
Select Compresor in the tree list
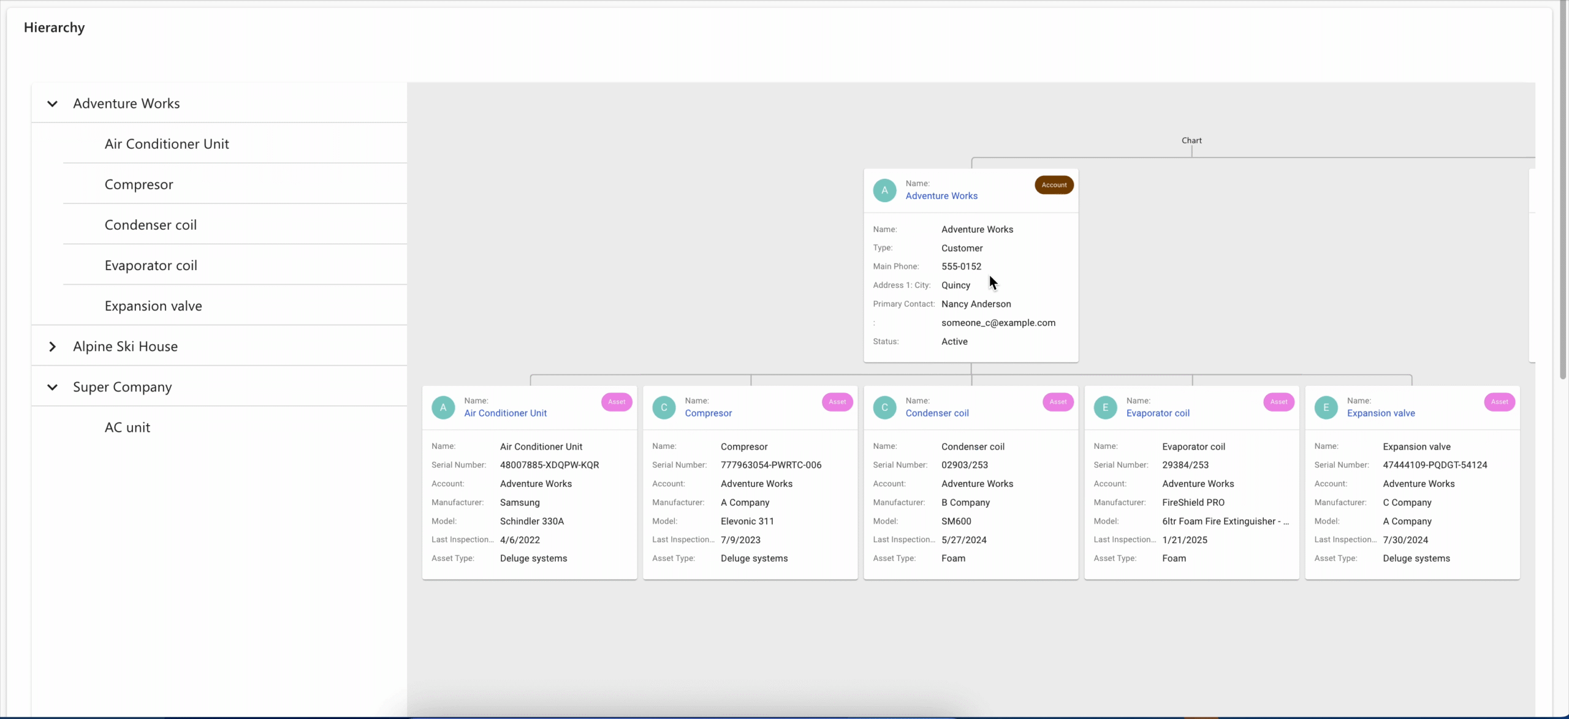235,184
